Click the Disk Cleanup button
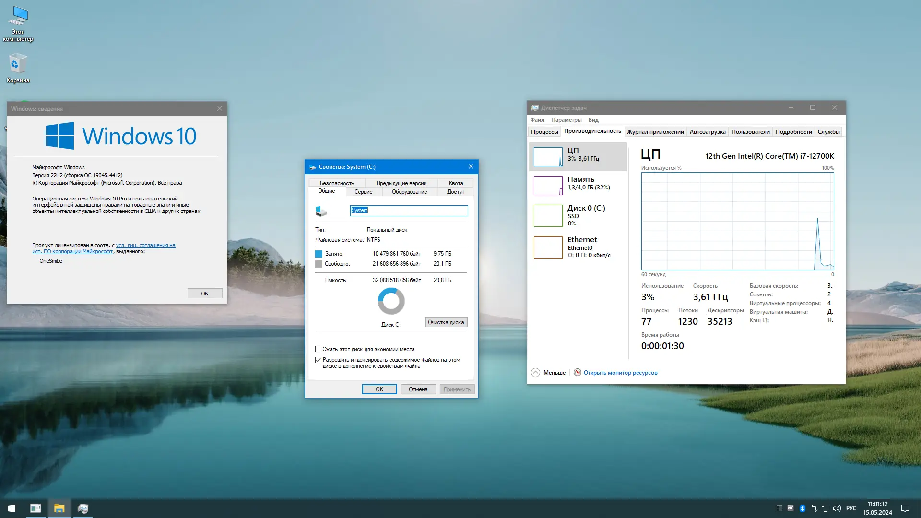This screenshot has height=518, width=921. coord(446,322)
